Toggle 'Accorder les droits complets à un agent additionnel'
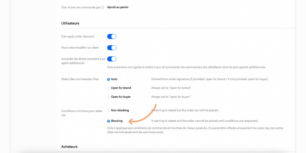Screen dimensions: 306x153 point(112,59)
